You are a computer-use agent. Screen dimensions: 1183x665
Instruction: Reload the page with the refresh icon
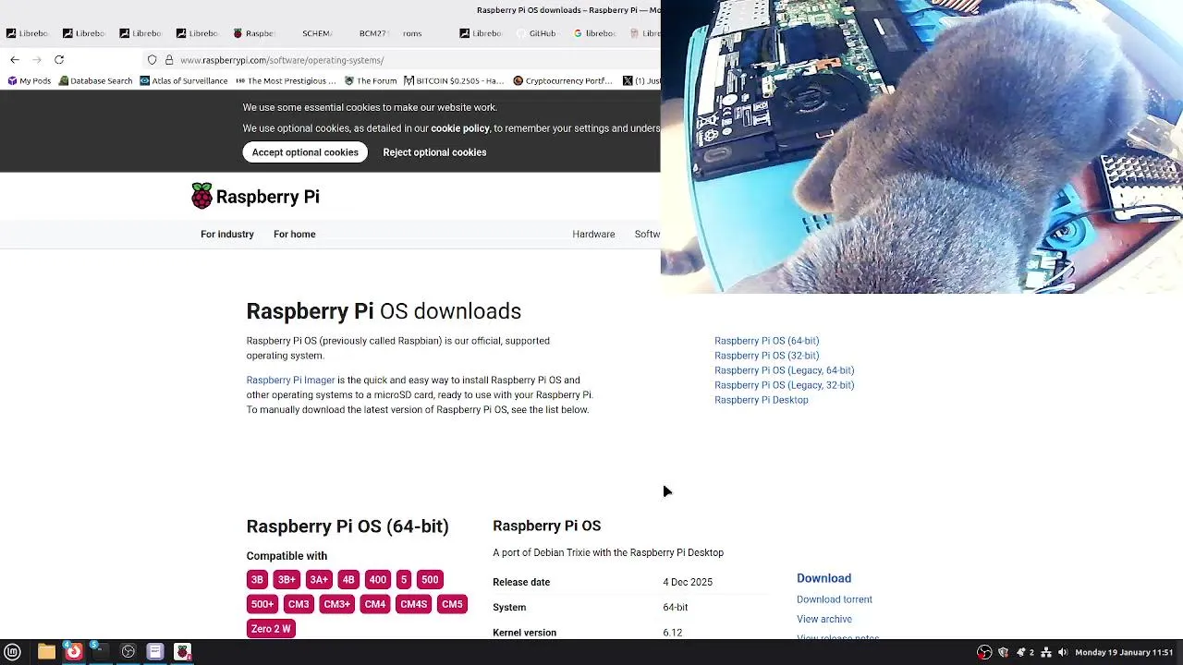[59, 60]
